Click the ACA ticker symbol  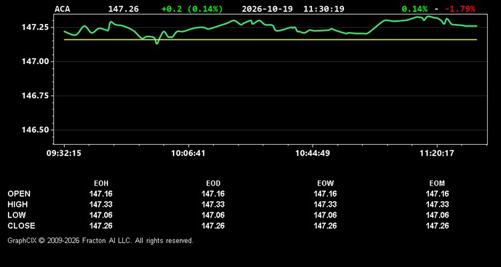click(62, 9)
